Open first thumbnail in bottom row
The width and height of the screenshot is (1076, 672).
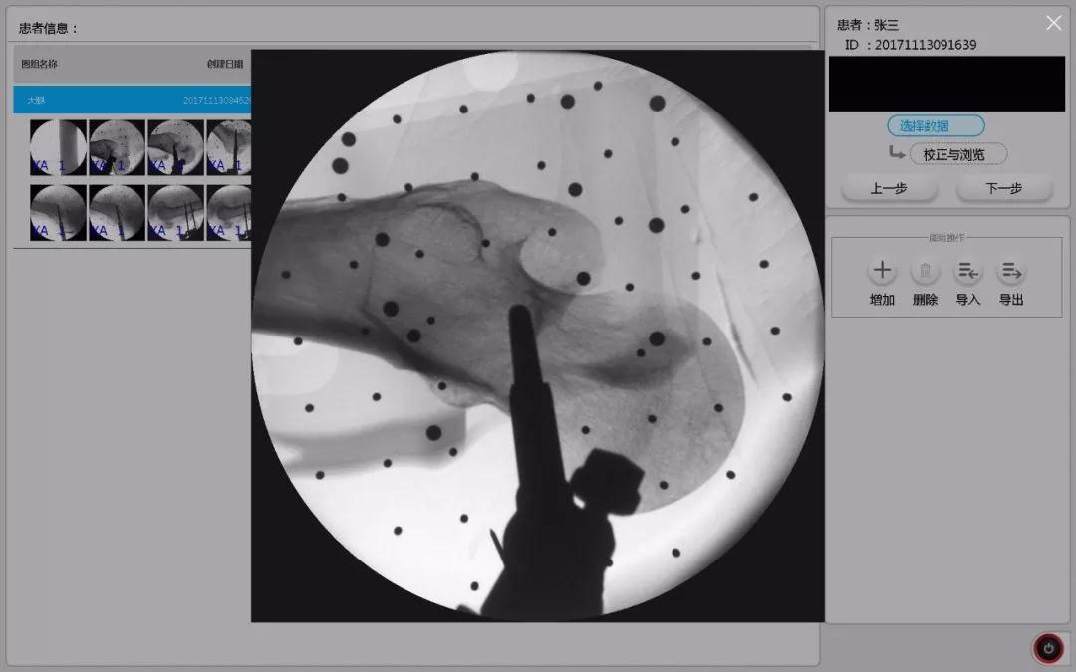[x=58, y=212]
